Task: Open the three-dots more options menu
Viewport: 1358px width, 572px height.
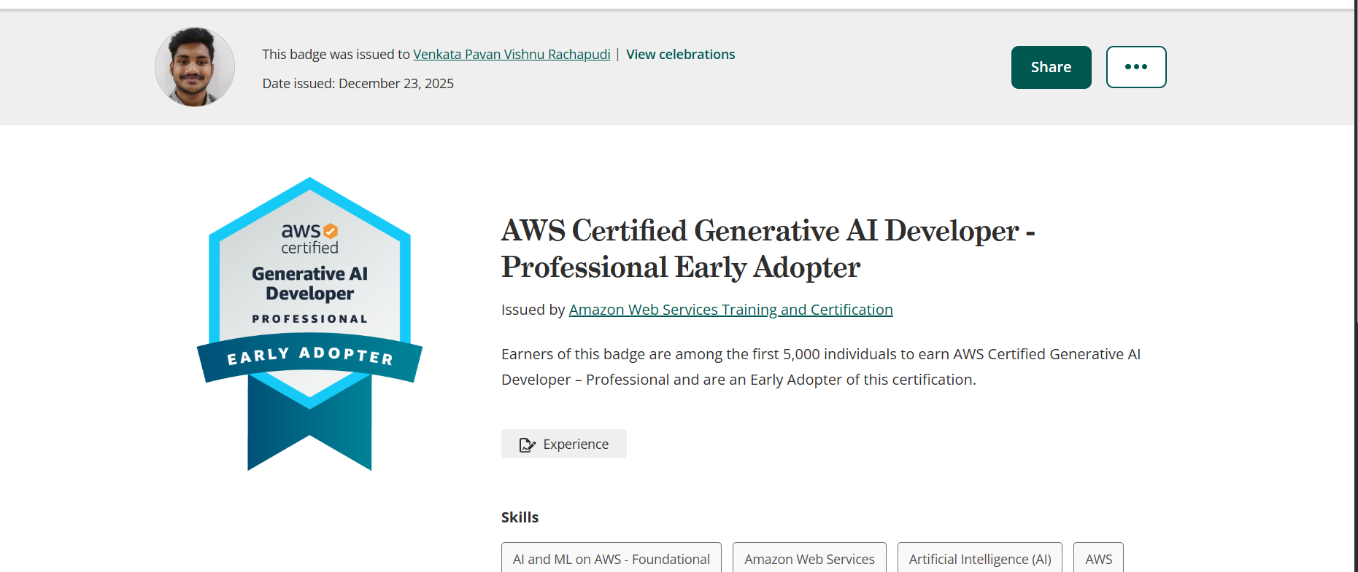Action: (x=1136, y=67)
